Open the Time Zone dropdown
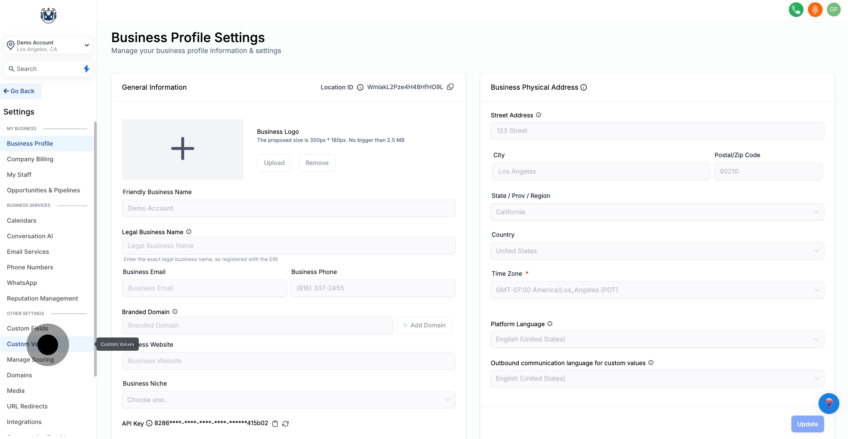Screen dimensions: 848x439 657,290
